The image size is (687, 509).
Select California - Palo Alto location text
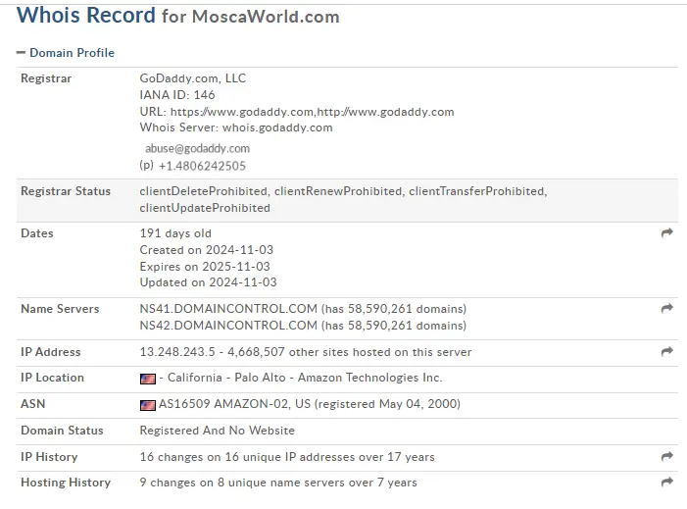[226, 378]
